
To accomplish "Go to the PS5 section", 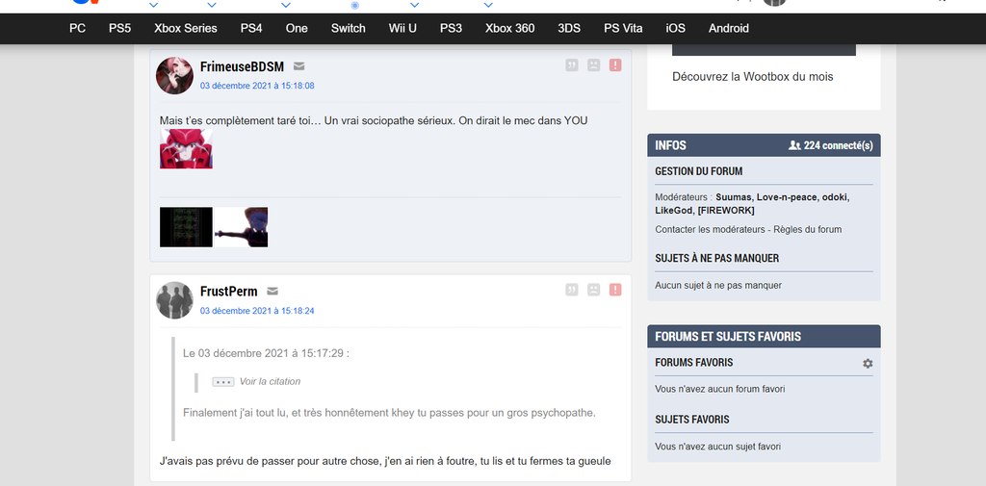I will click(119, 28).
